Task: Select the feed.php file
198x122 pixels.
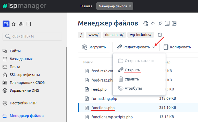Action: 99,89
